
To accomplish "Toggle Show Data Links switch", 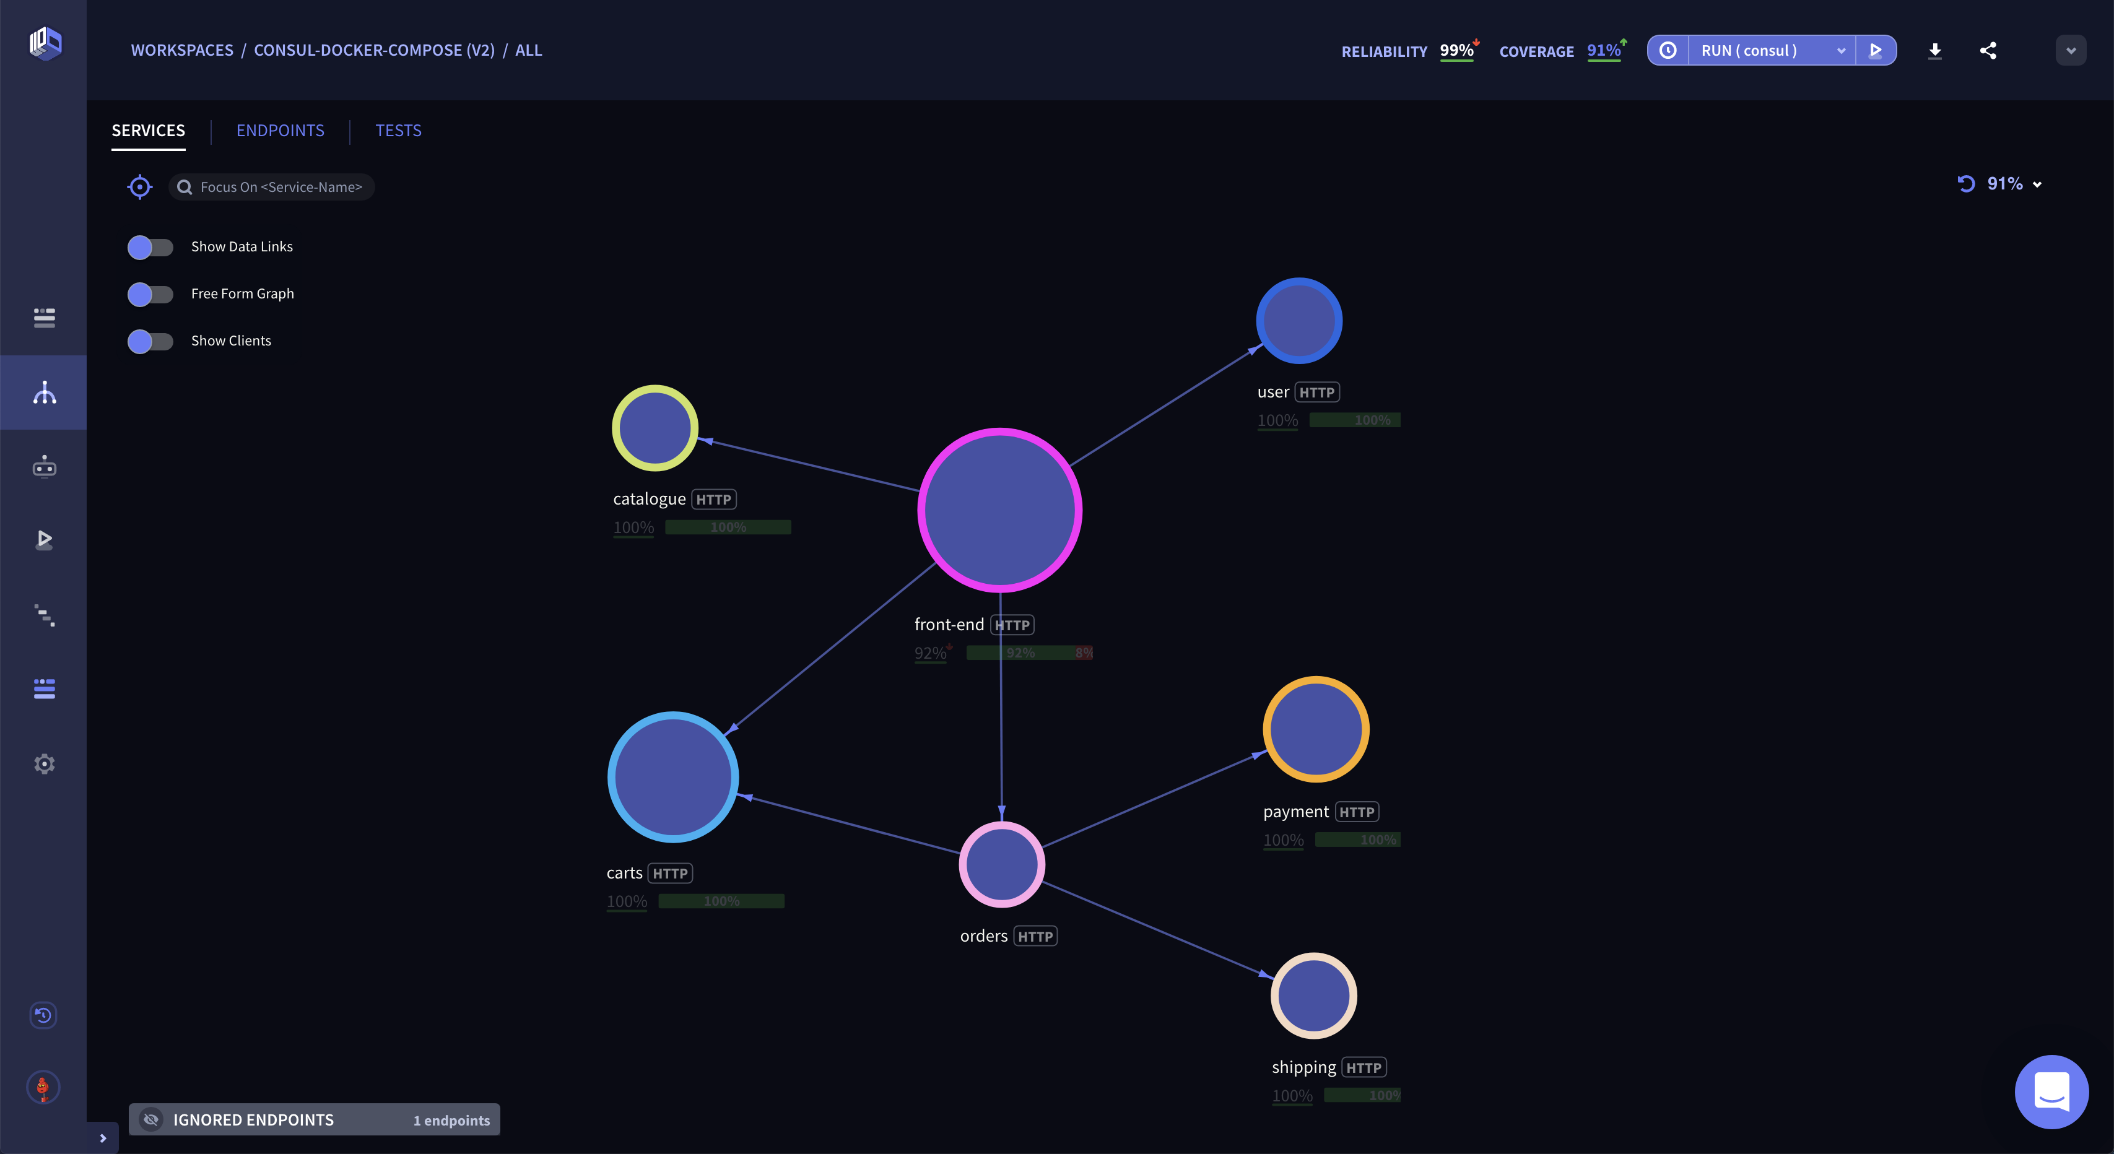I will pos(150,247).
